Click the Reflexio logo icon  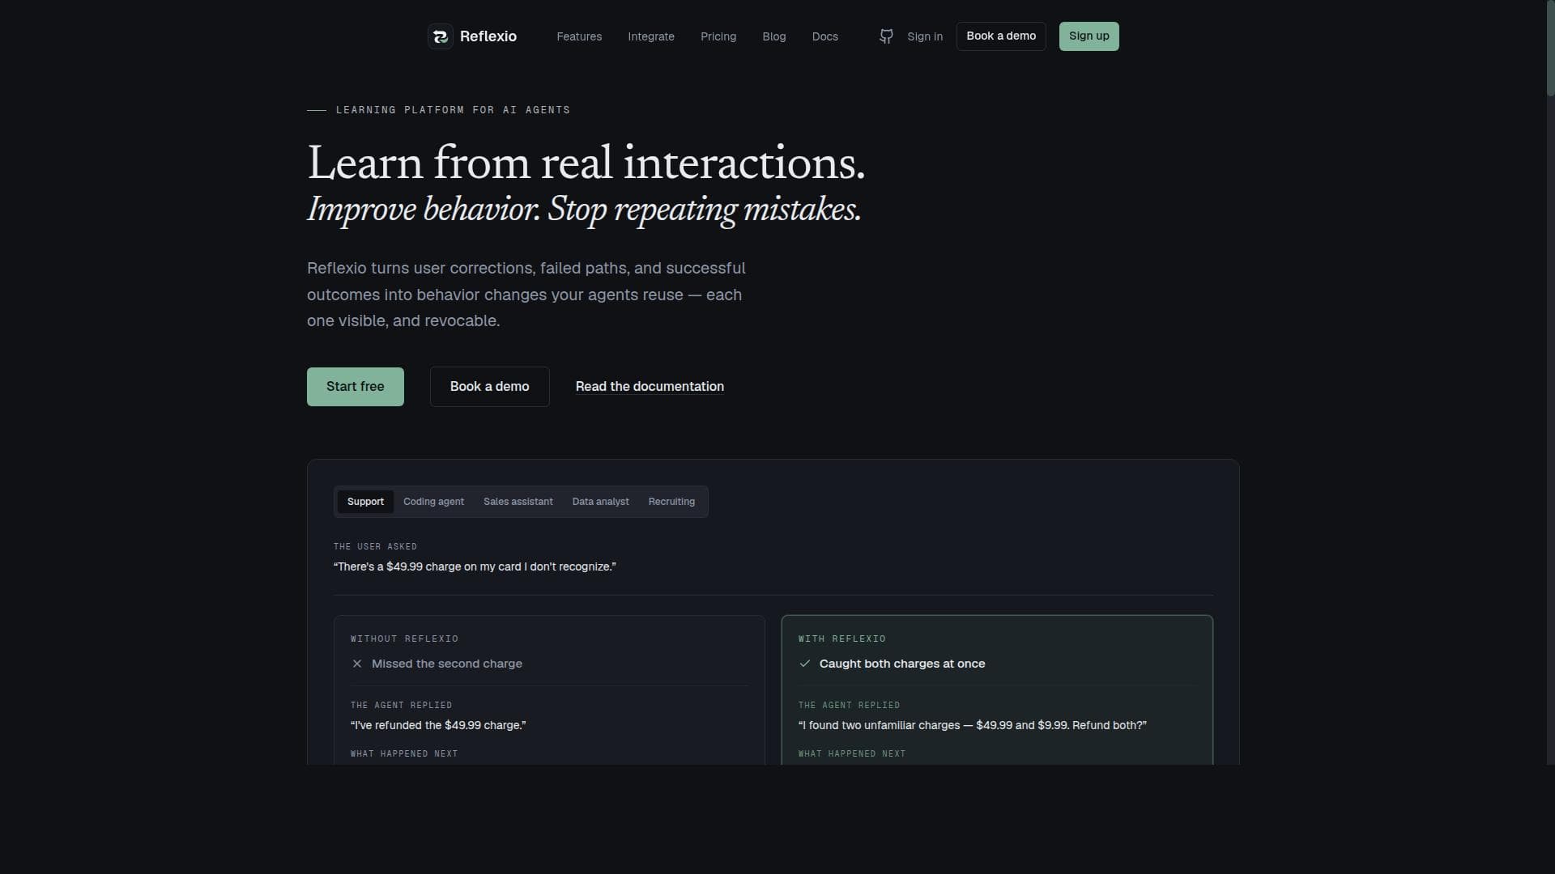(441, 36)
